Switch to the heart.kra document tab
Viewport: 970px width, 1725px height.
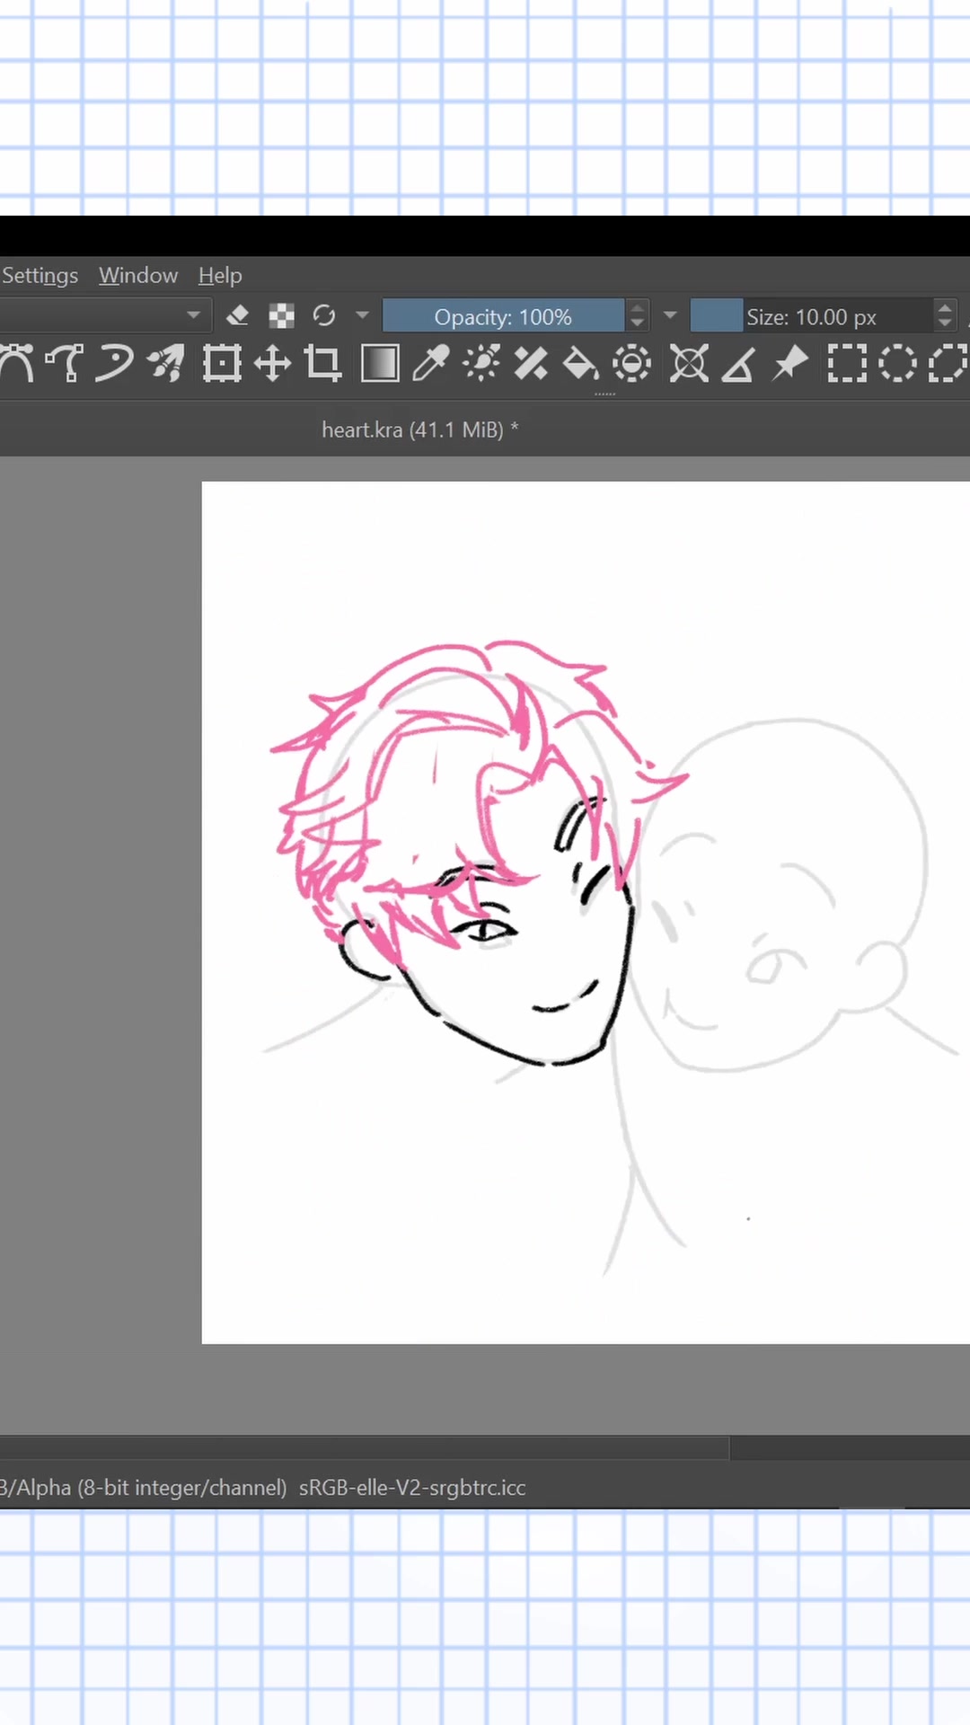point(420,429)
